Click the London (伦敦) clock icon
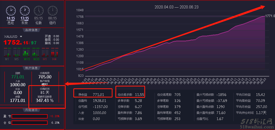 38,10
